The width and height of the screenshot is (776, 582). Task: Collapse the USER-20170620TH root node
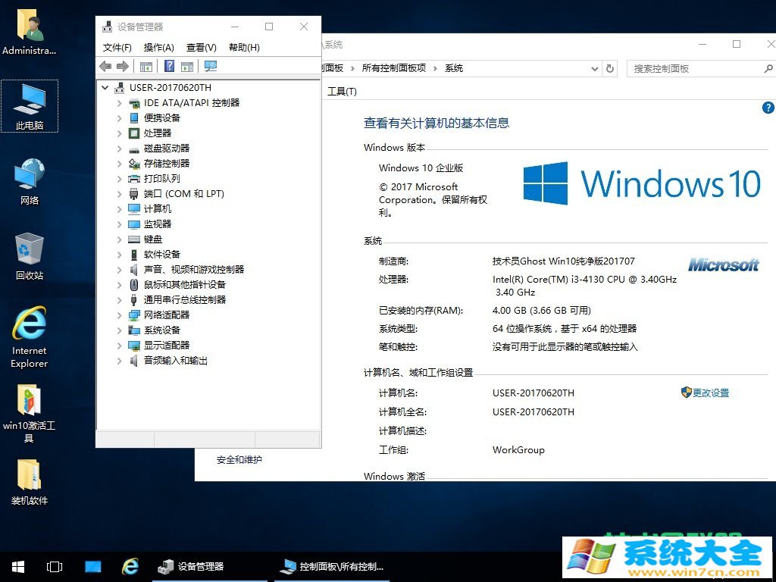click(x=105, y=88)
